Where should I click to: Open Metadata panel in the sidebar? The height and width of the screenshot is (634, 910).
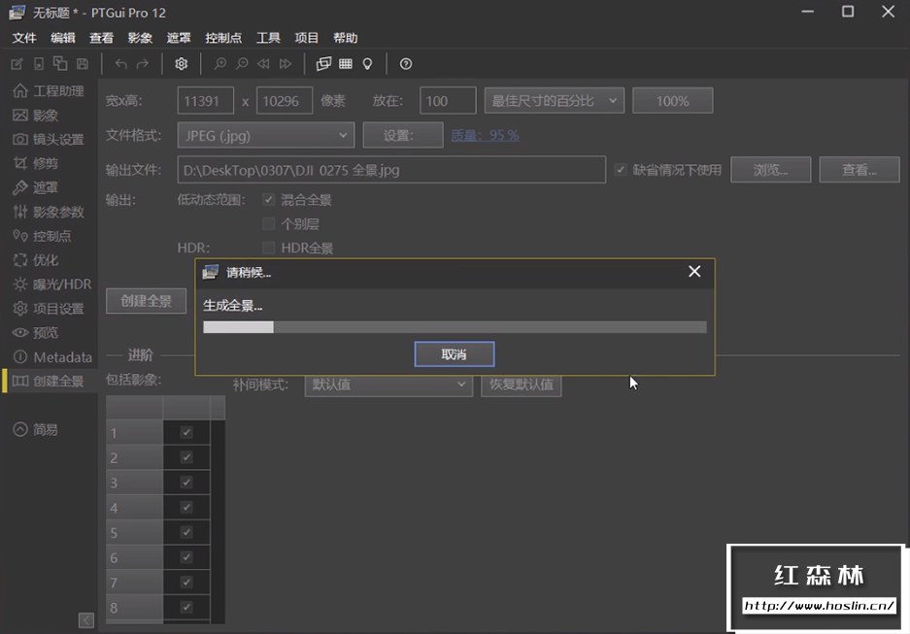tap(52, 356)
